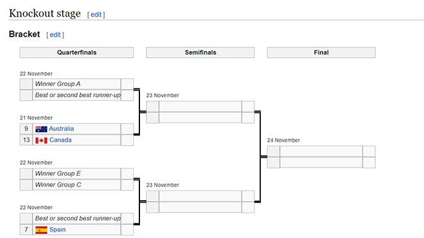Select the Final column header
This screenshot has width=424, height=238.
[321, 53]
